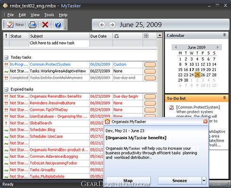Select the Scheduler.UseCase task
This screenshot has height=188, width=231.
pos(46,136)
